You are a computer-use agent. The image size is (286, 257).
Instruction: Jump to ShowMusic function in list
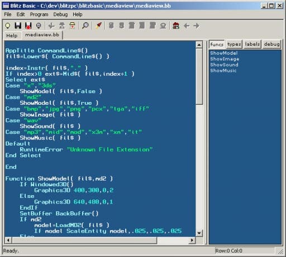223,70
